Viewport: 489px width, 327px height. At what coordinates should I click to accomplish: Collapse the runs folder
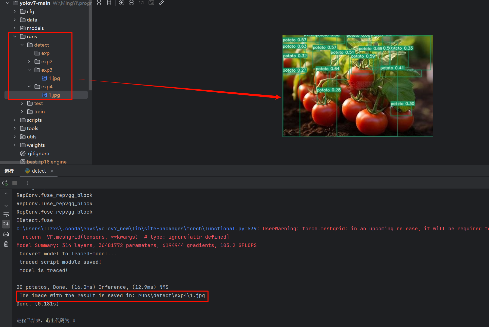(15, 36)
